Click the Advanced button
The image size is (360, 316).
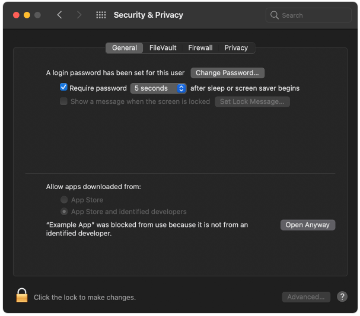click(x=305, y=297)
